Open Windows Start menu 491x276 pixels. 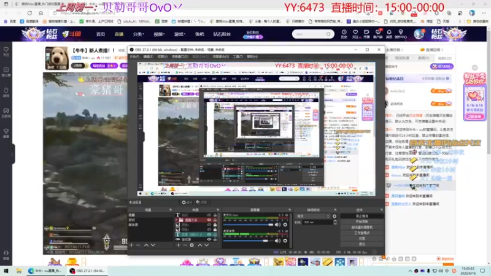pos(6,271)
